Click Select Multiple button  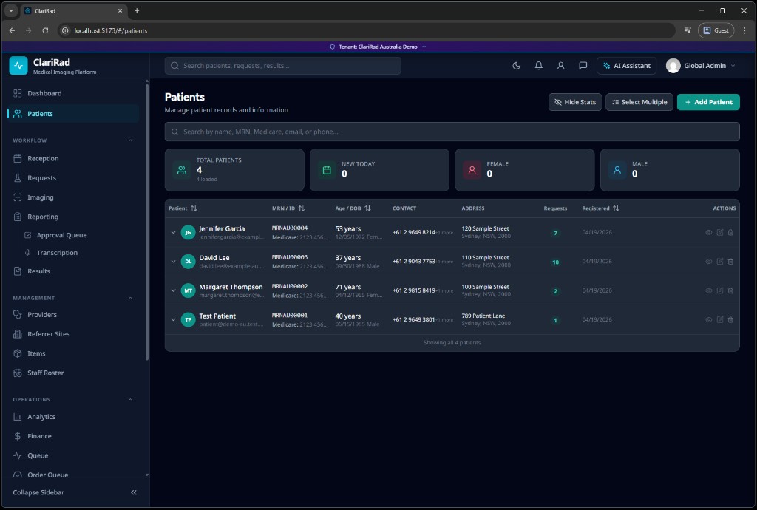pos(639,102)
